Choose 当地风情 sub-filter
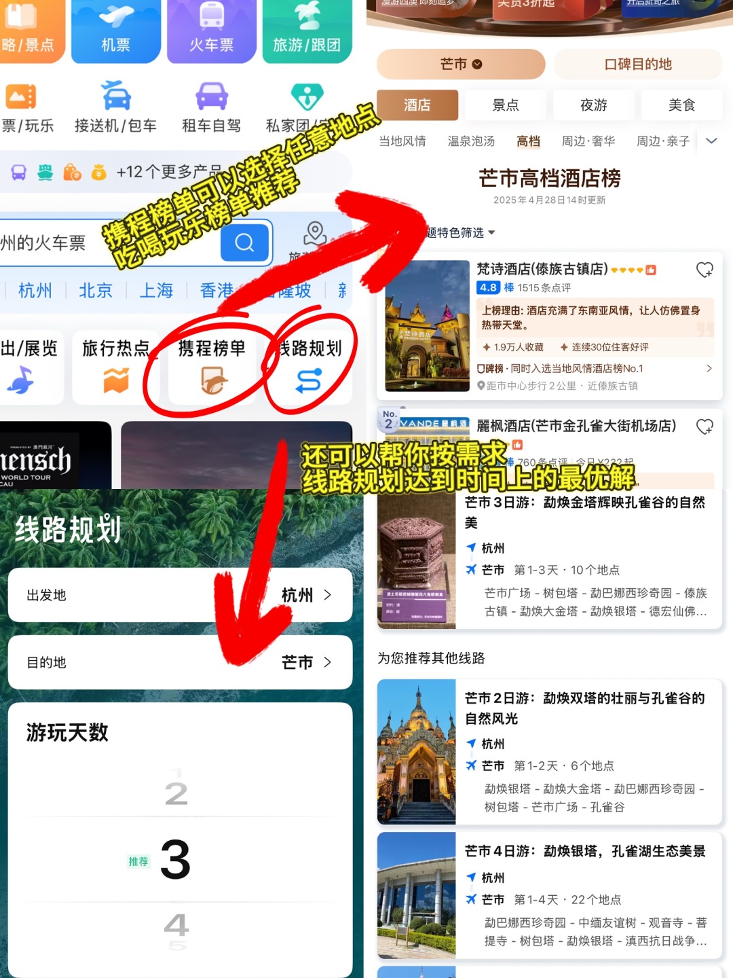This screenshot has width=733, height=978. pyautogui.click(x=402, y=141)
